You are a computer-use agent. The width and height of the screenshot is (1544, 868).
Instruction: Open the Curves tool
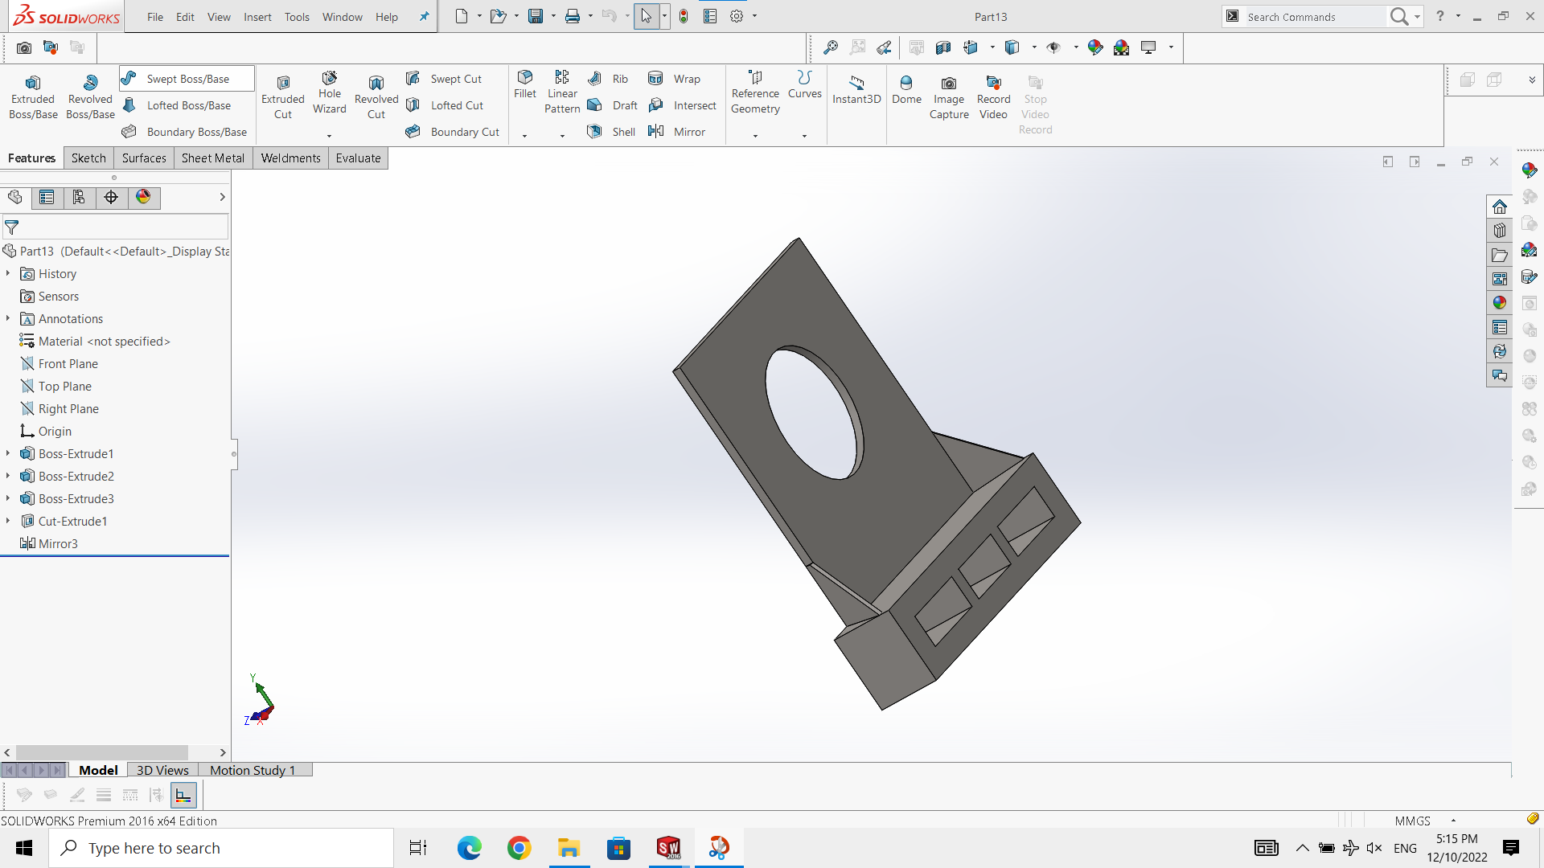pyautogui.click(x=804, y=84)
